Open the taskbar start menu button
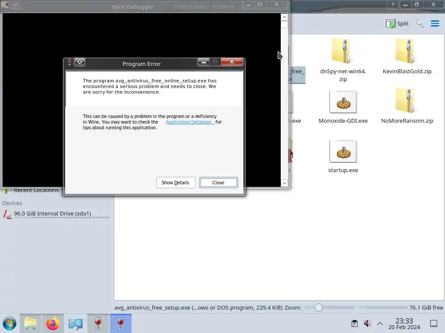This screenshot has height=333, width=445. coord(10,323)
